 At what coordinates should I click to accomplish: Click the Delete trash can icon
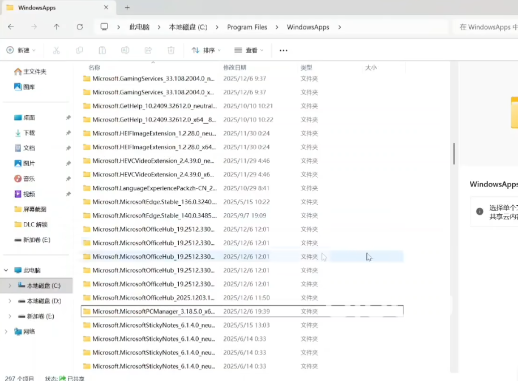pyautogui.click(x=171, y=50)
